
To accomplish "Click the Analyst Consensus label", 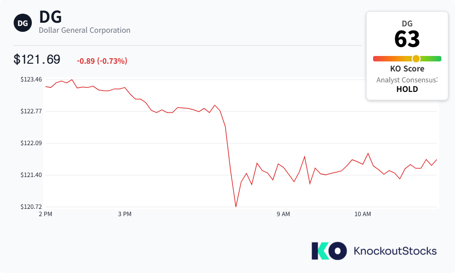I will 407,80.
